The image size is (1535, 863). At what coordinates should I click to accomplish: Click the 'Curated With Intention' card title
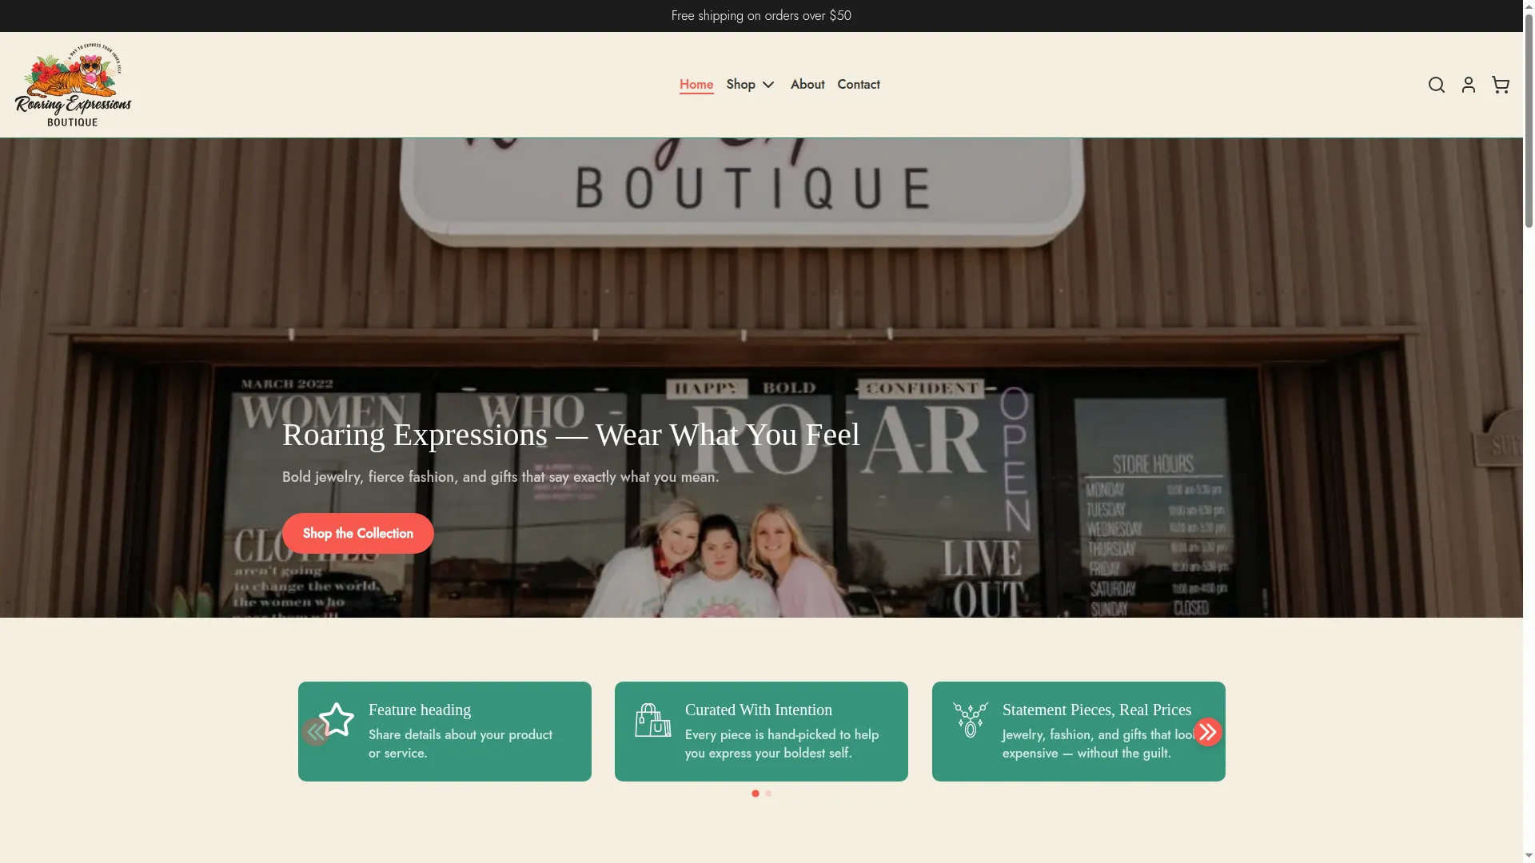pyautogui.click(x=759, y=710)
